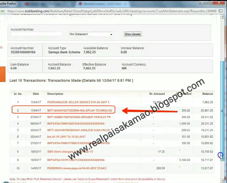227x183 pixels.
Task: Click the Last 10 Transactions heading
Action: point(71,81)
